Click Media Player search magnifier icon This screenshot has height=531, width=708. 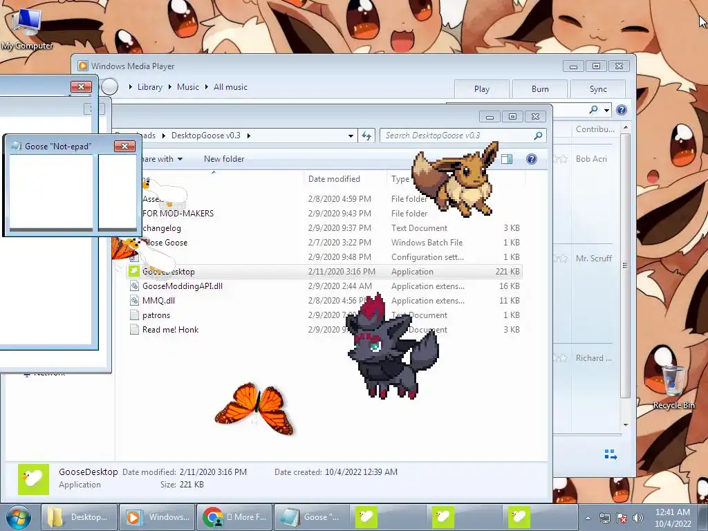tap(594, 110)
